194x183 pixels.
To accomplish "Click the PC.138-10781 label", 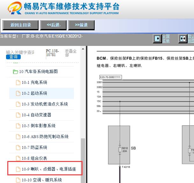I will [53, 53].
